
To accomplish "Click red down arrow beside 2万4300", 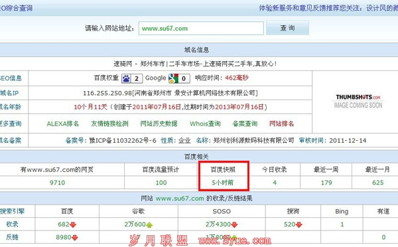I will (x=234, y=224).
